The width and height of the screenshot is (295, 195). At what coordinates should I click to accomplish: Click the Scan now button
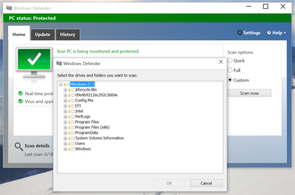250,93
